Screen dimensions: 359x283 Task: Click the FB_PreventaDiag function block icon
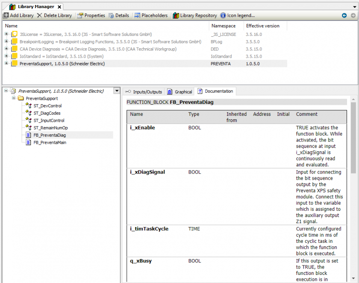[x=28, y=135]
